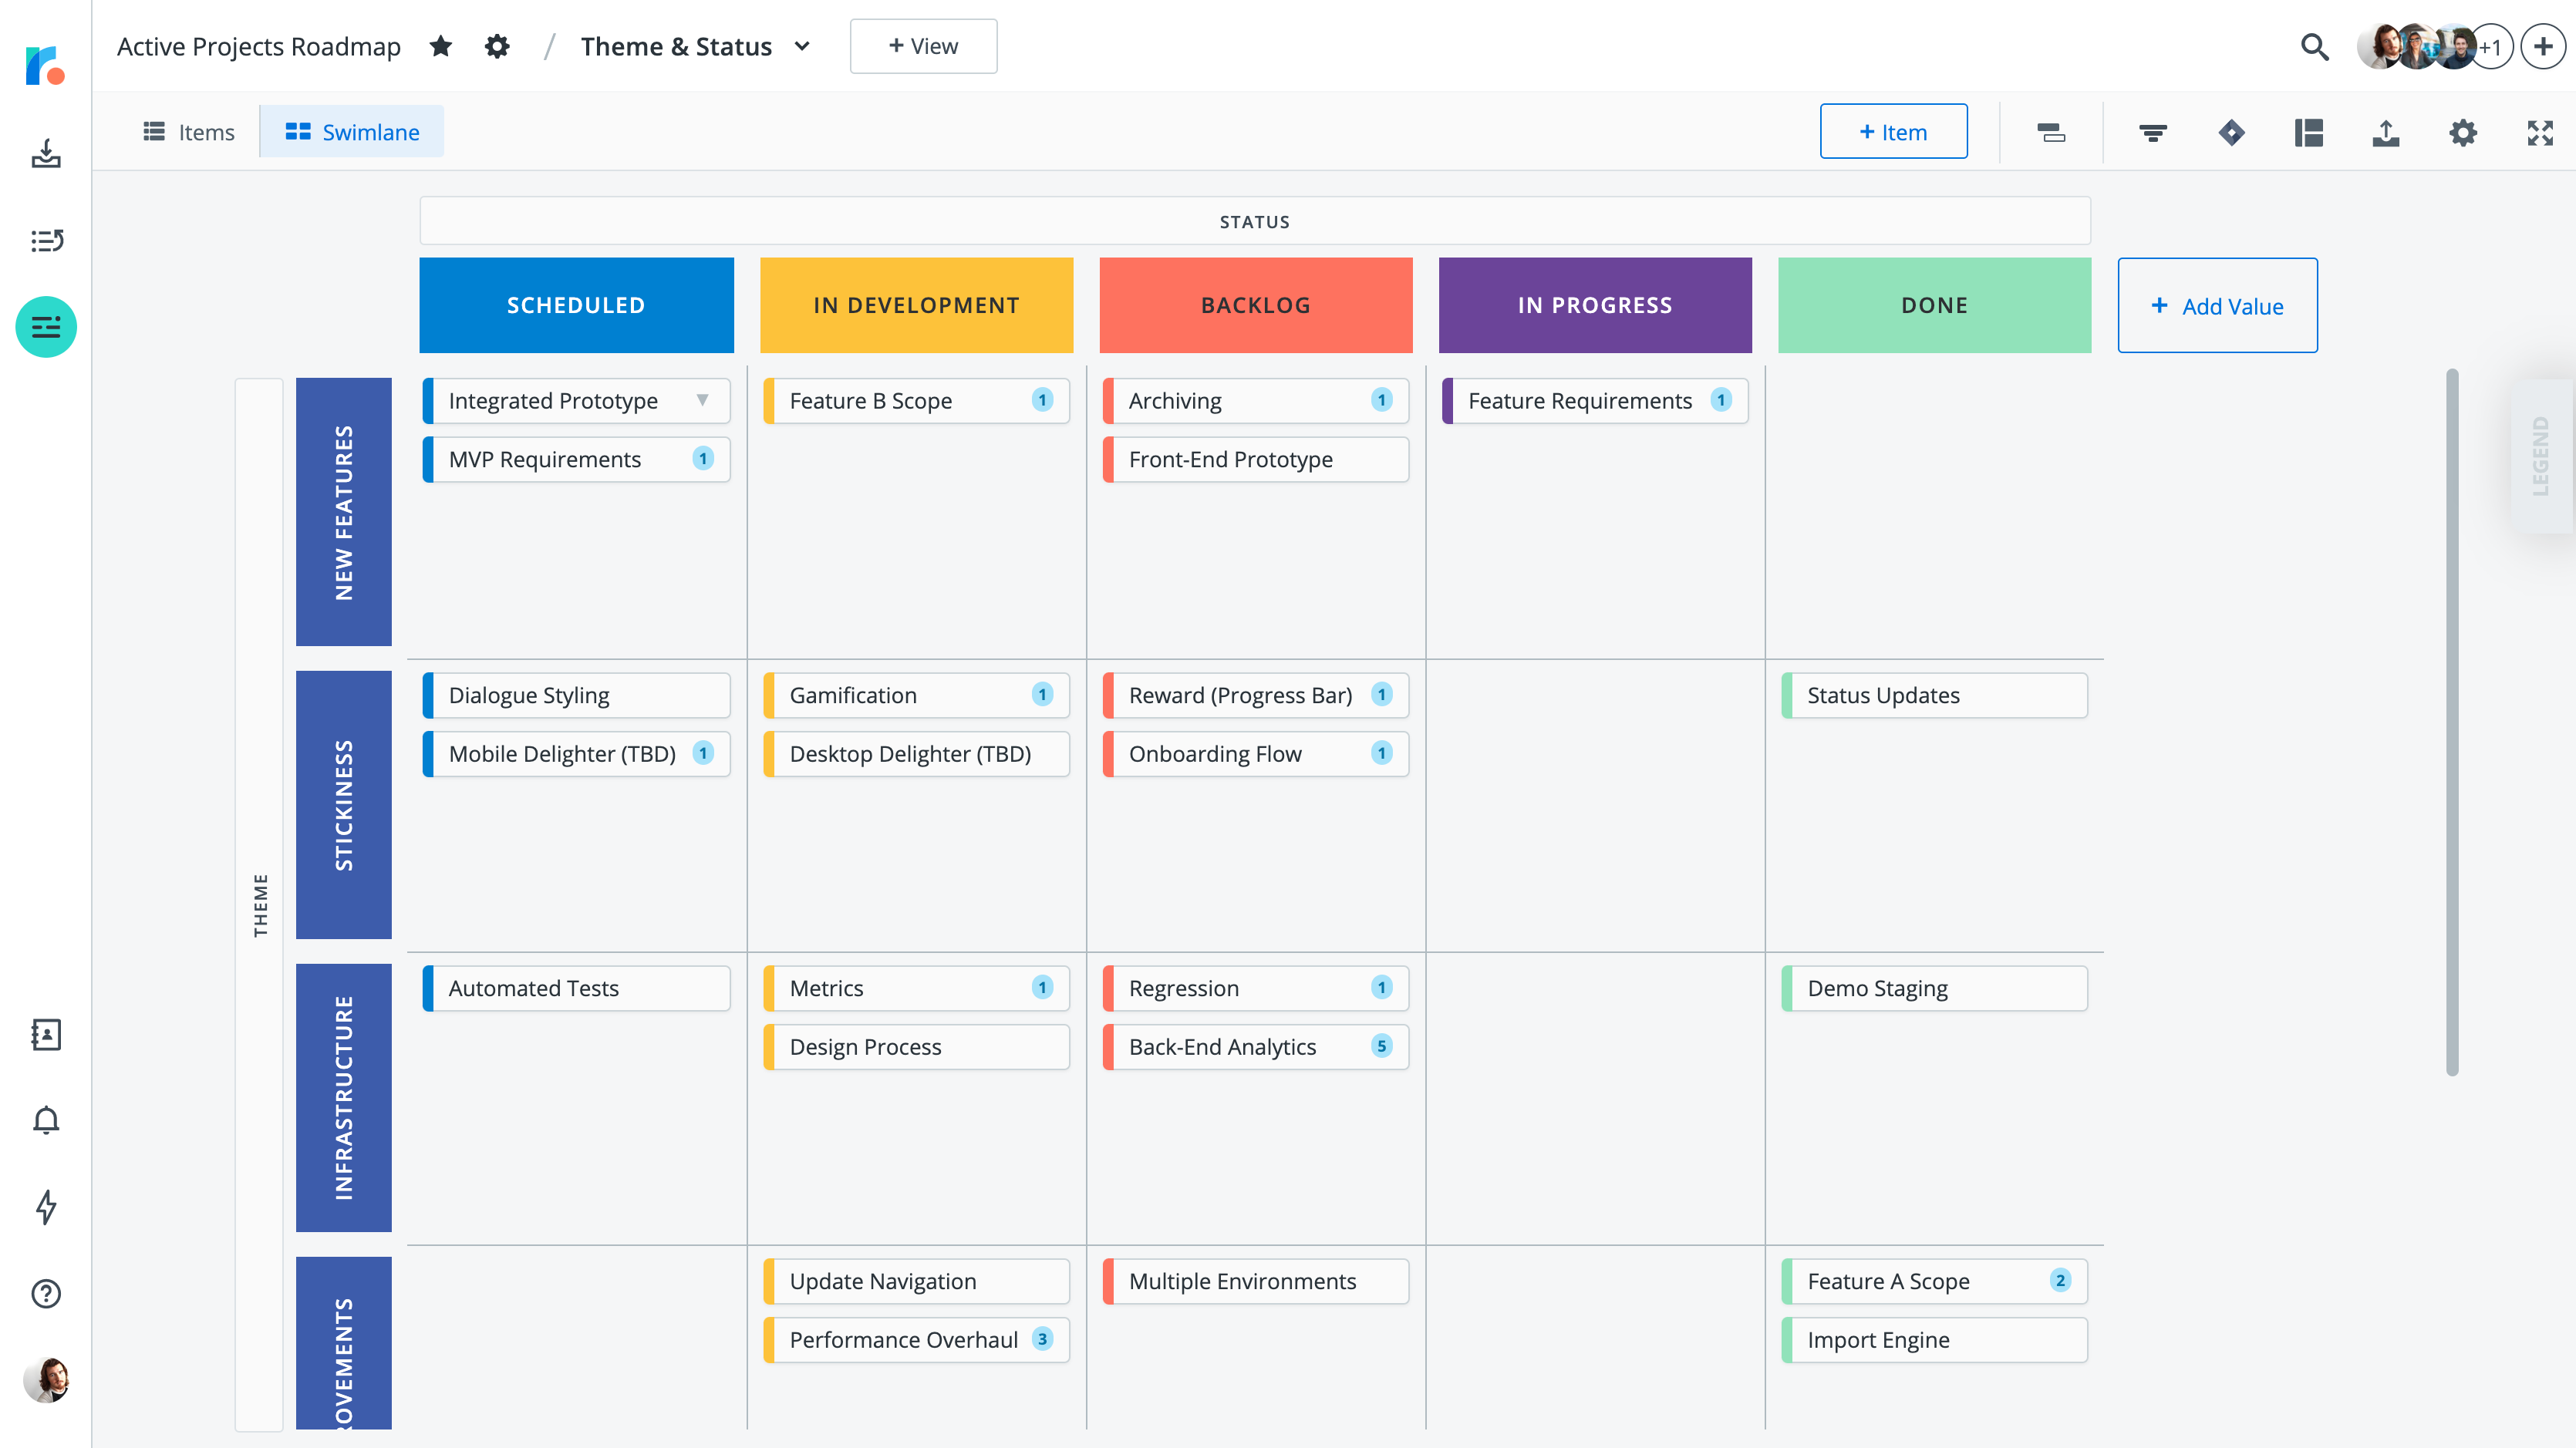Click the Done column header
The image size is (2576, 1448).
[x=1934, y=305]
